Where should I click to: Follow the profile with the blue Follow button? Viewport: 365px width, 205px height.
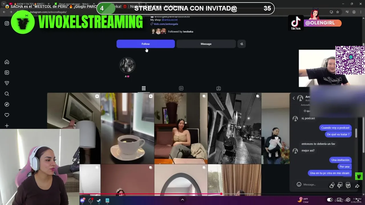click(146, 44)
